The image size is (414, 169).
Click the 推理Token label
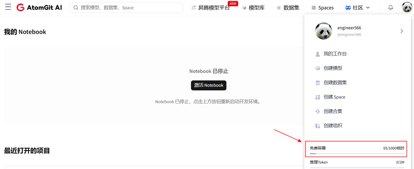319,162
